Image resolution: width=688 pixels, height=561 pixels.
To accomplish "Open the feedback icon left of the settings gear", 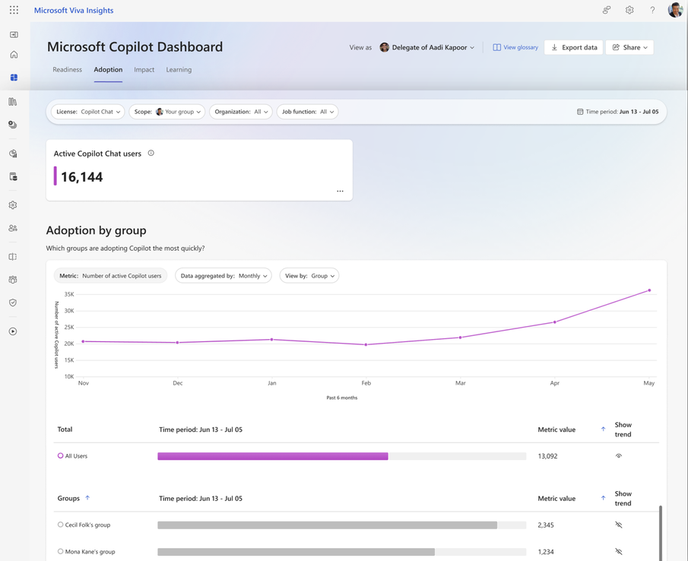I will [606, 10].
